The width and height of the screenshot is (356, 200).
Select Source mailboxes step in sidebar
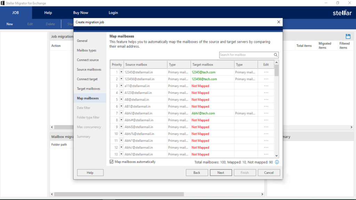[89, 69]
